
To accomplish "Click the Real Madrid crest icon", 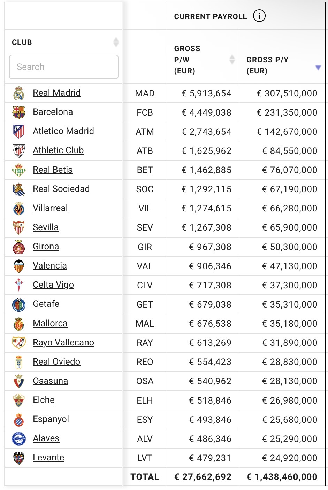I will [x=19, y=93].
